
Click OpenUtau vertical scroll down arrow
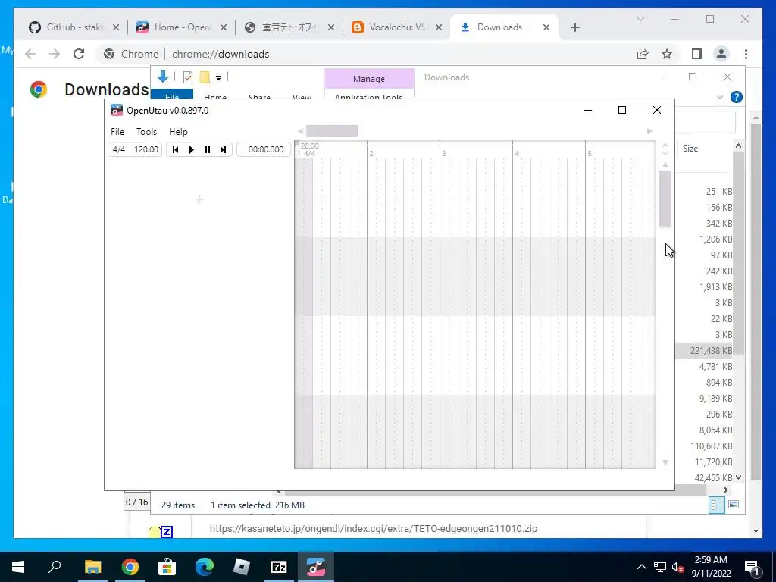click(x=665, y=463)
